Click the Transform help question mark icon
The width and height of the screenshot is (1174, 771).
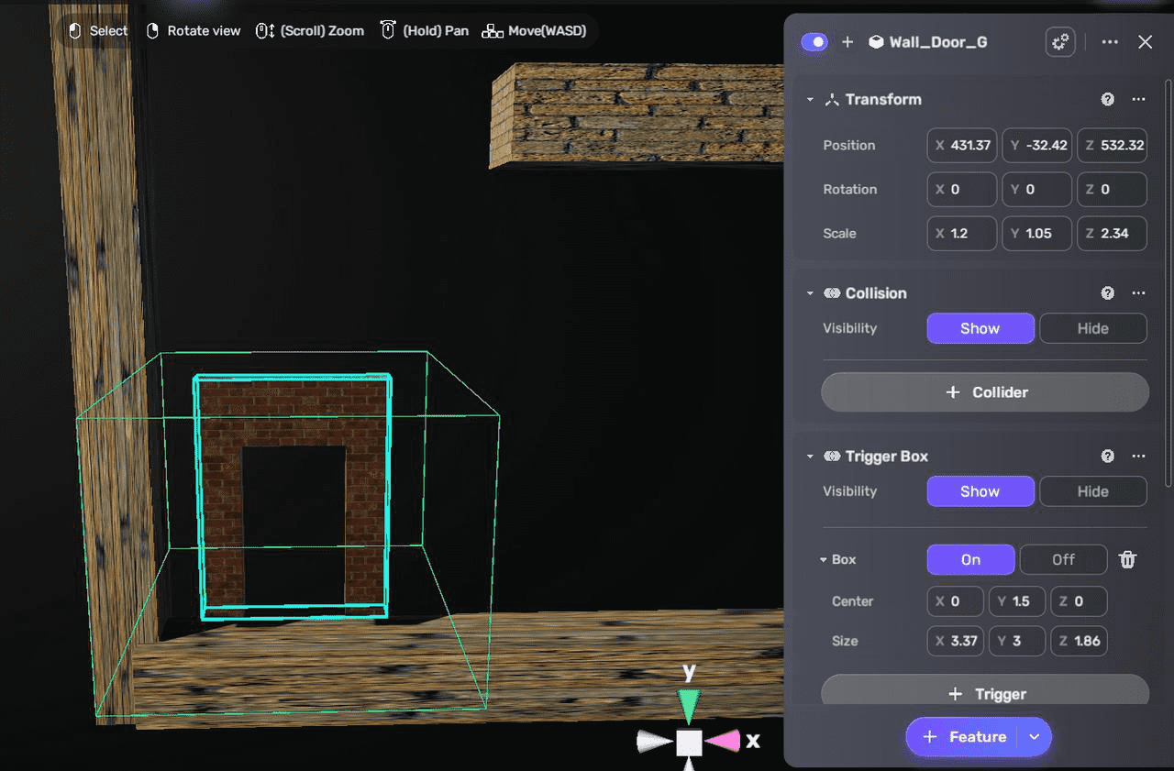click(x=1107, y=99)
